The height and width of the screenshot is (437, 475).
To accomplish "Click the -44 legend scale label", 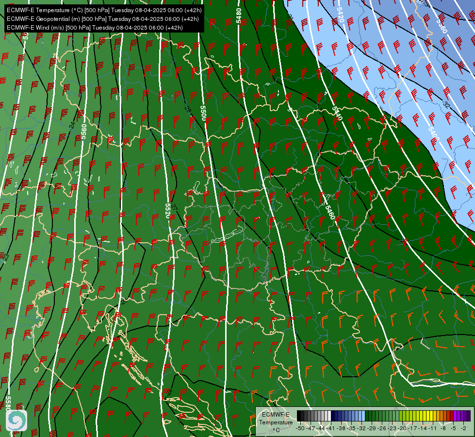I will point(321,429).
